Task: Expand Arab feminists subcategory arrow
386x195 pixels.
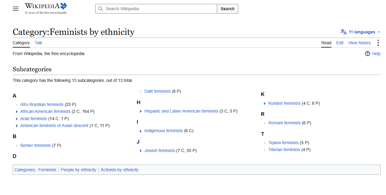Action: coord(17,119)
